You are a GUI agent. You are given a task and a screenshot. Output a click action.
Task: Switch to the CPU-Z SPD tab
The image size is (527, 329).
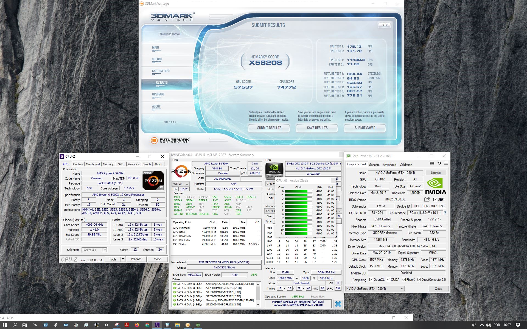click(x=121, y=164)
